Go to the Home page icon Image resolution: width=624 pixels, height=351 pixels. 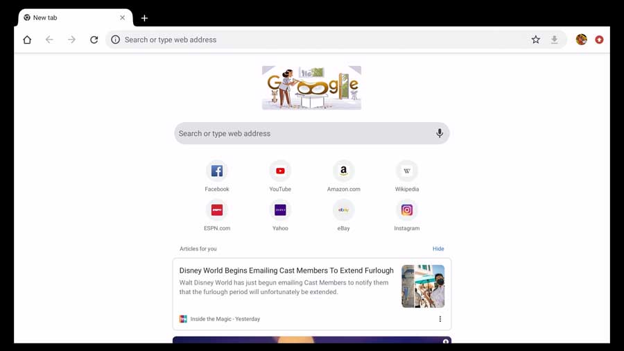pos(27,40)
